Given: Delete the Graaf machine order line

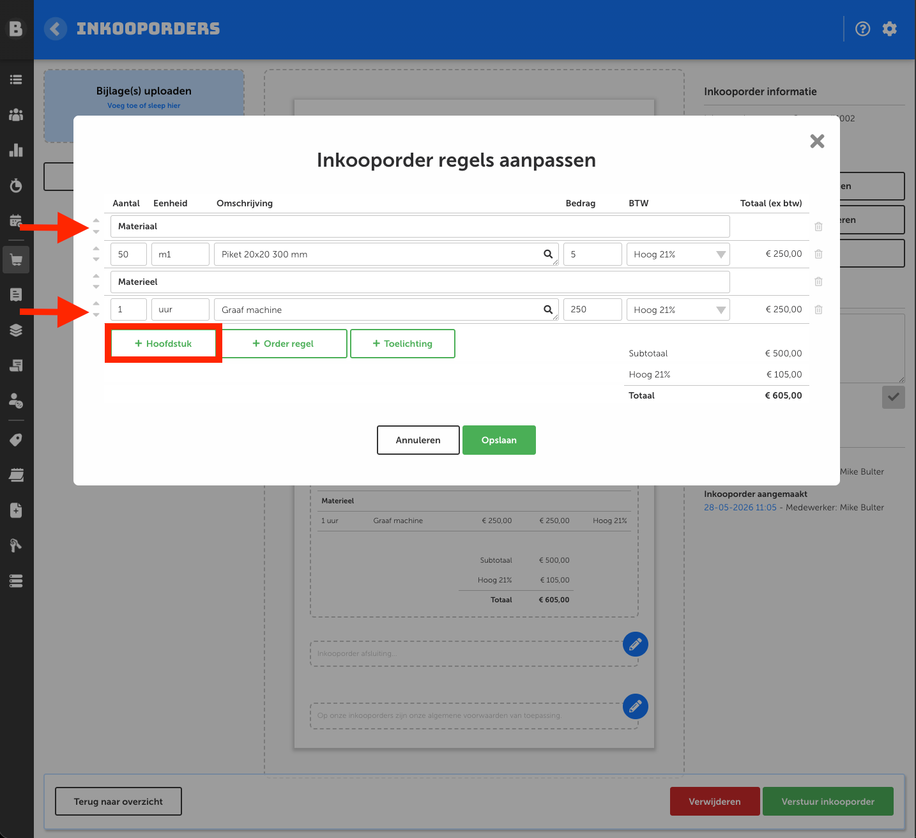Looking at the screenshot, I should coord(818,310).
